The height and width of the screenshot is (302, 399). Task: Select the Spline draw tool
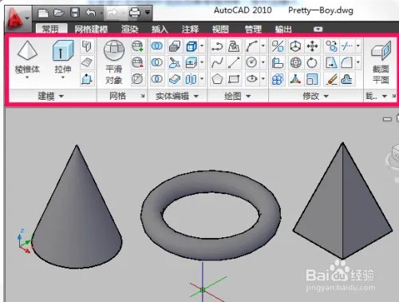click(217, 62)
